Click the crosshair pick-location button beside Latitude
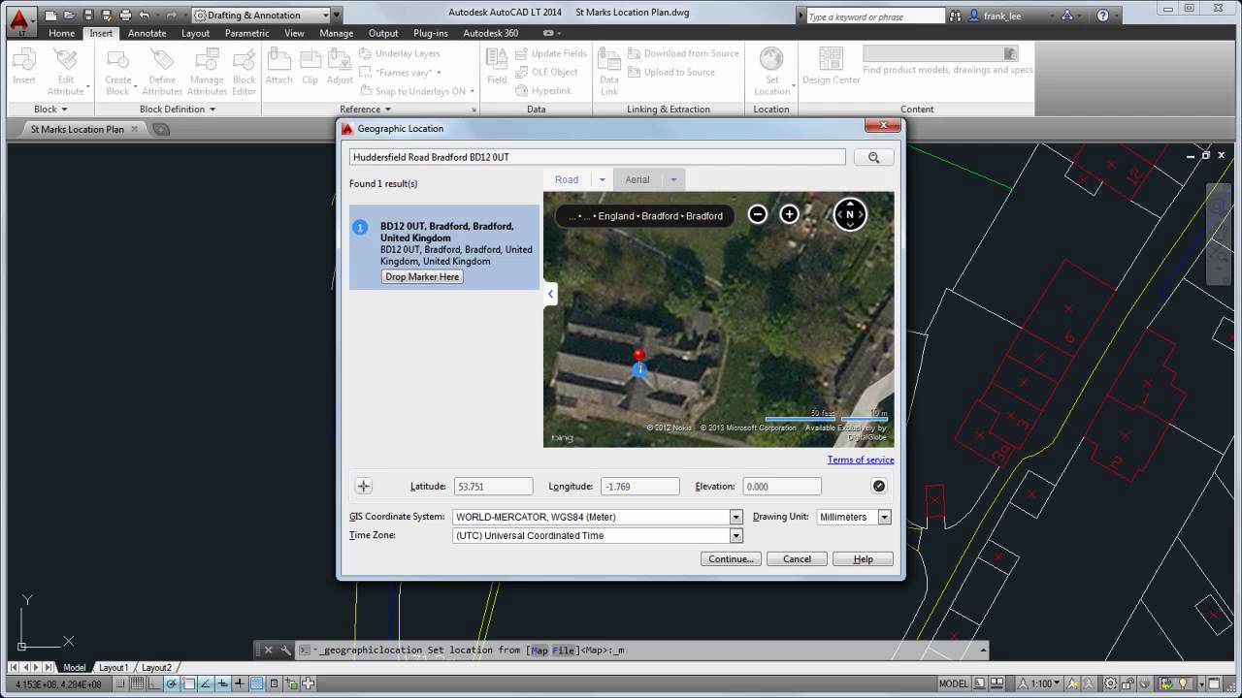 coord(364,487)
